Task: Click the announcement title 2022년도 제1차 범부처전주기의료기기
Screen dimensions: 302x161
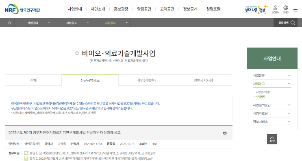Action: [64, 133]
